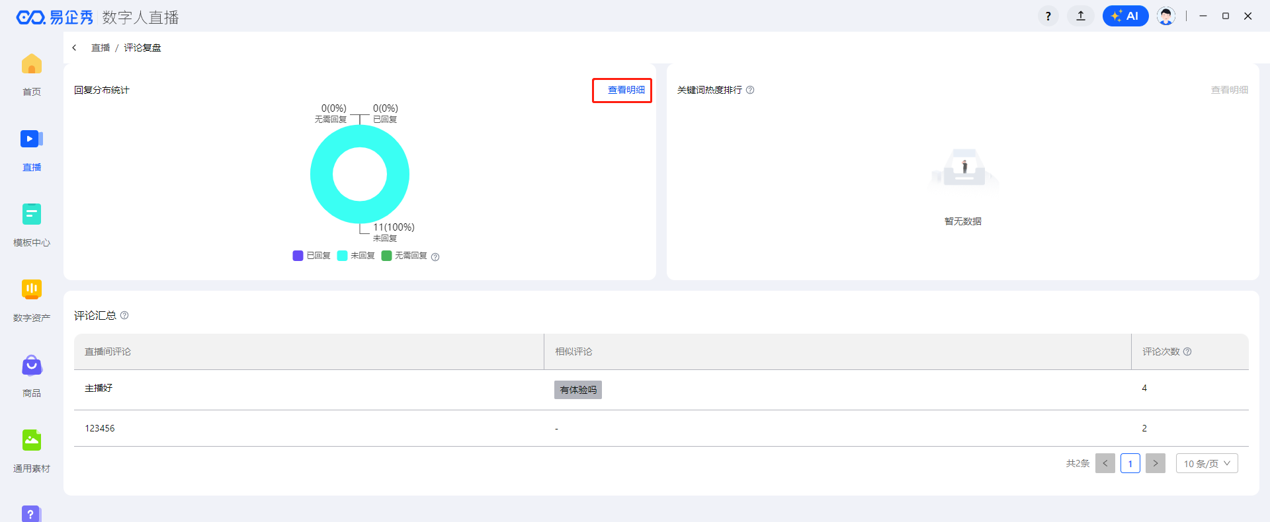The image size is (1270, 522).
Task: Click the 易企秀 logo
Action: point(55,17)
